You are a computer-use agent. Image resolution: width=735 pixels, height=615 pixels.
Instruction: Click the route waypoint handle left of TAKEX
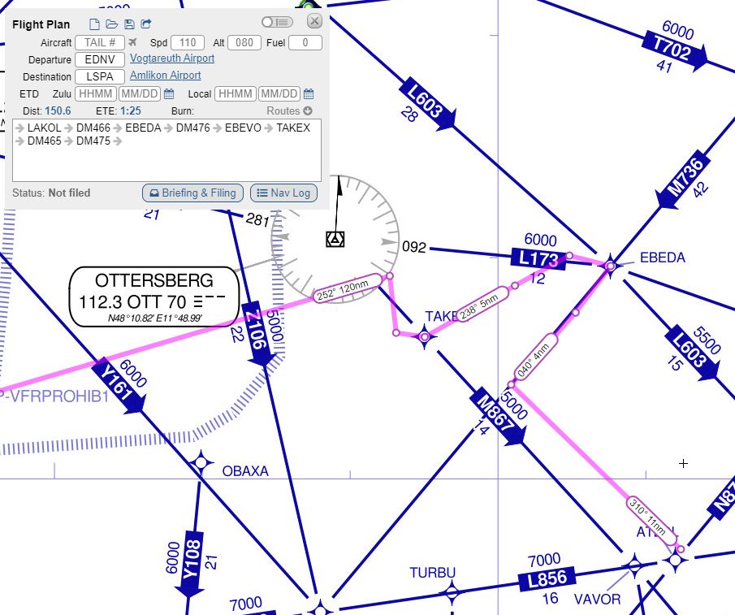396,333
